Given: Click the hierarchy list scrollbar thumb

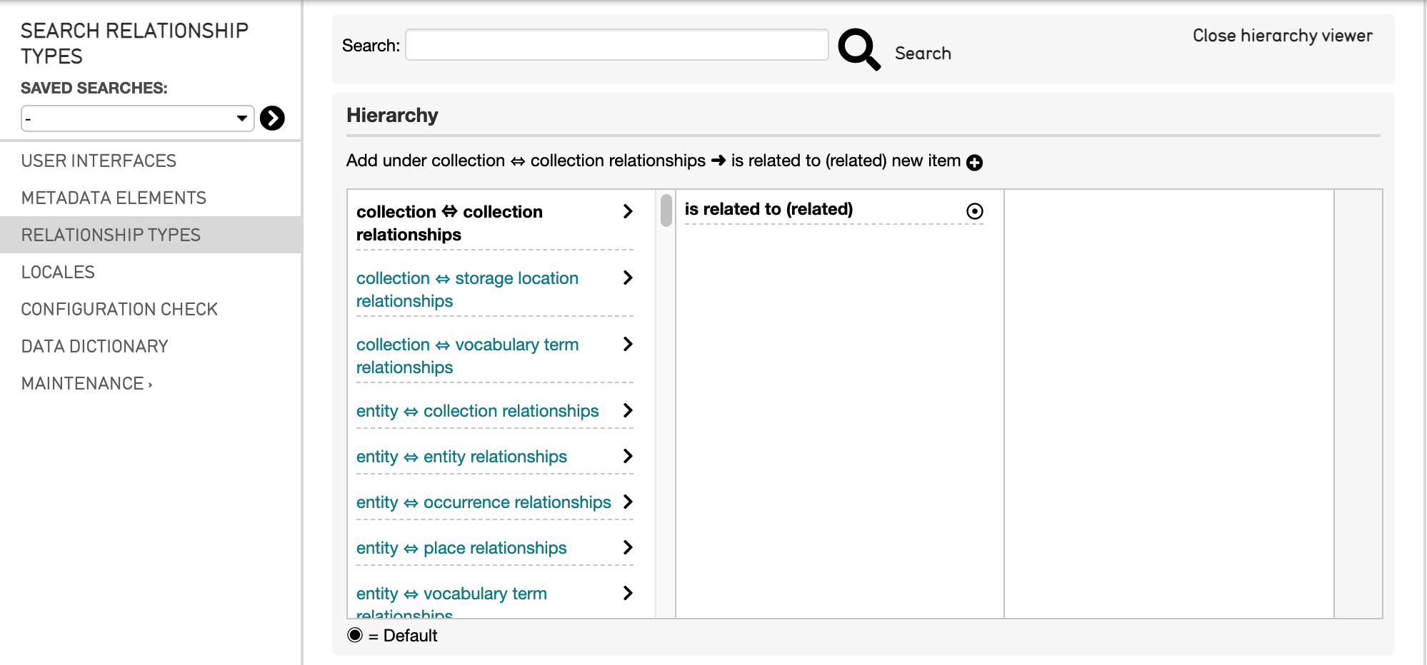Looking at the screenshot, I should (666, 210).
